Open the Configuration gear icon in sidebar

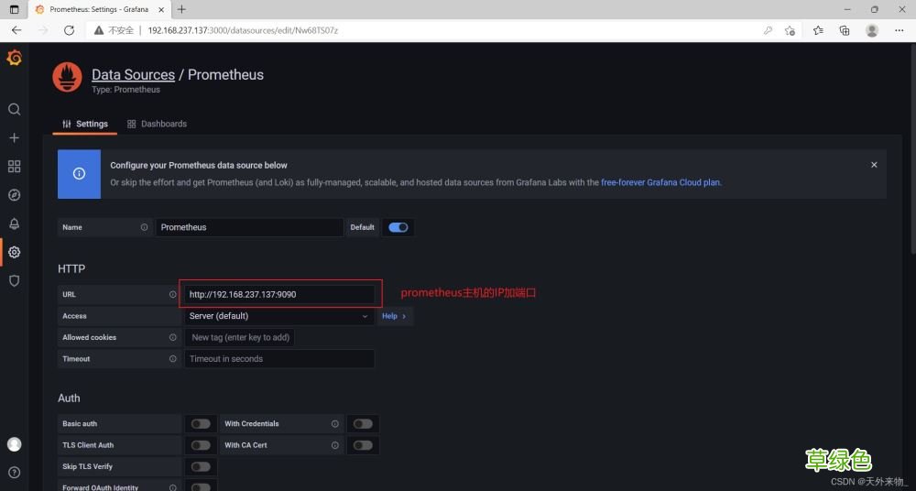pos(14,253)
